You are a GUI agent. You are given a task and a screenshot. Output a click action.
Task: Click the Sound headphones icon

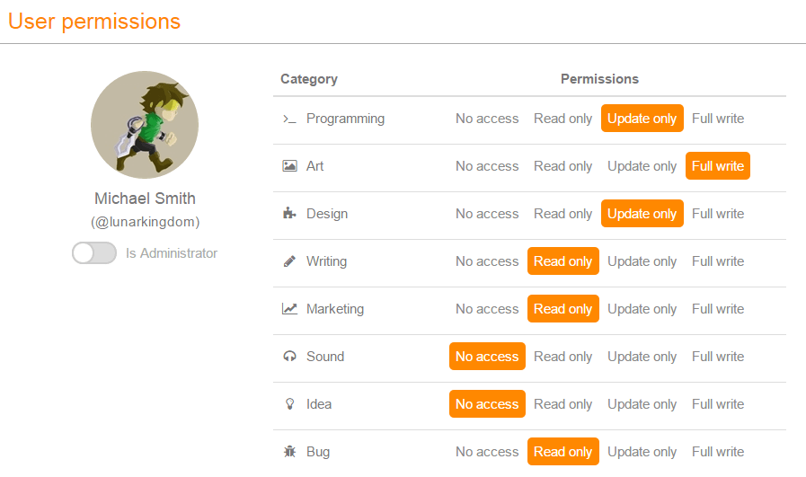[289, 357]
